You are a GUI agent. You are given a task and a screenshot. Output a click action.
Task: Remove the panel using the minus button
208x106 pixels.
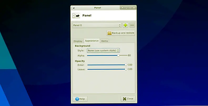(132, 25)
